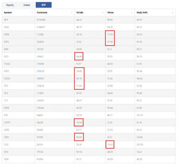Click KRE contracts value 231216

(40, 49)
